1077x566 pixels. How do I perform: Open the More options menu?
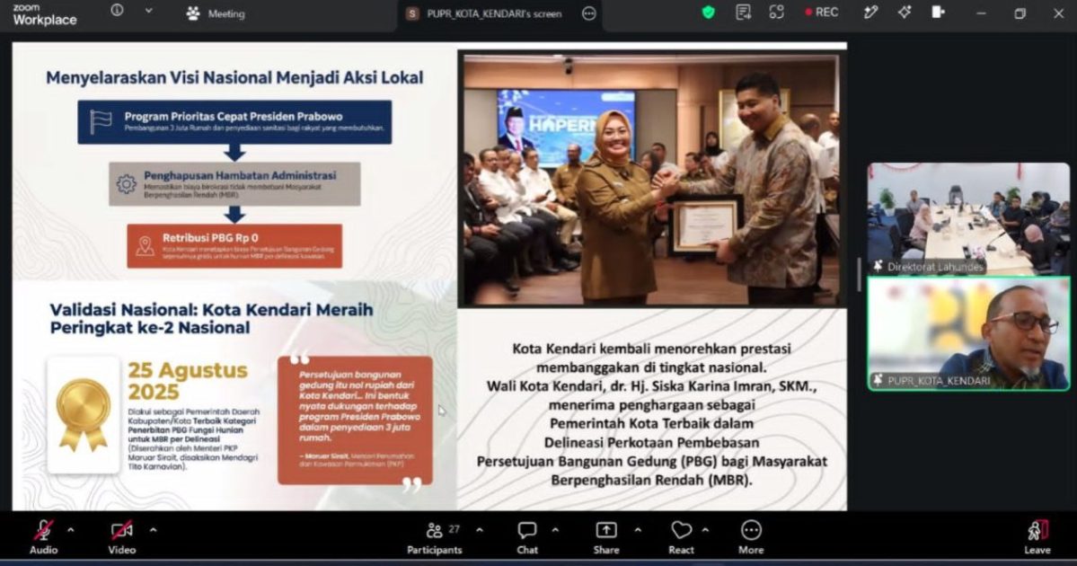[751, 537]
